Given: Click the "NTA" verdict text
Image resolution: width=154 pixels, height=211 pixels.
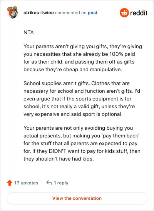Looking at the screenshot, I should (x=28, y=33).
